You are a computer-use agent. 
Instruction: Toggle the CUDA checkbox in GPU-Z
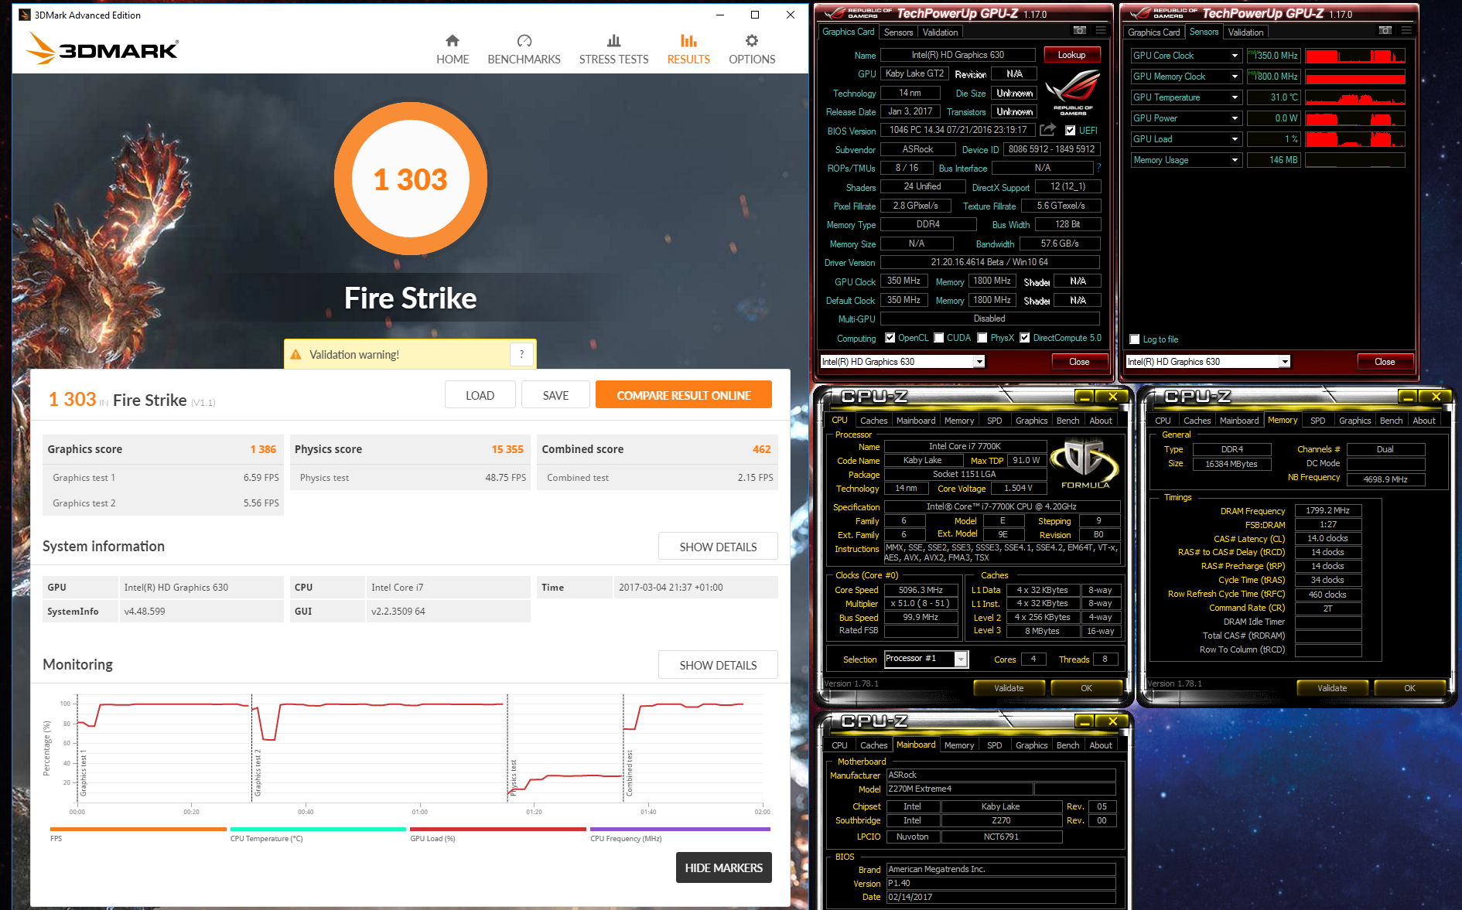coord(939,338)
